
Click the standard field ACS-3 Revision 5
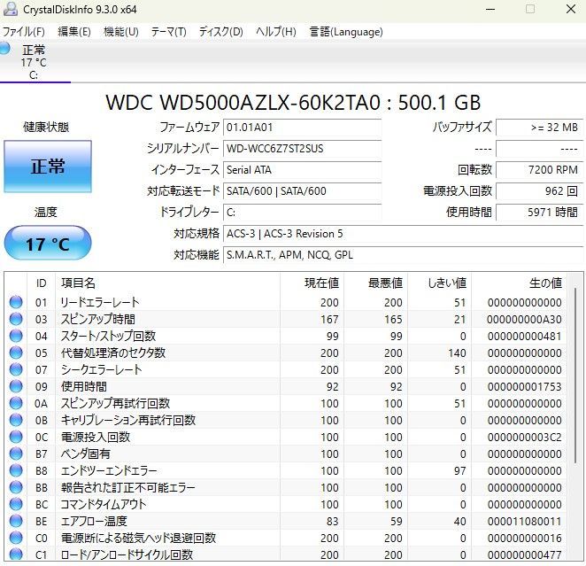click(404, 234)
